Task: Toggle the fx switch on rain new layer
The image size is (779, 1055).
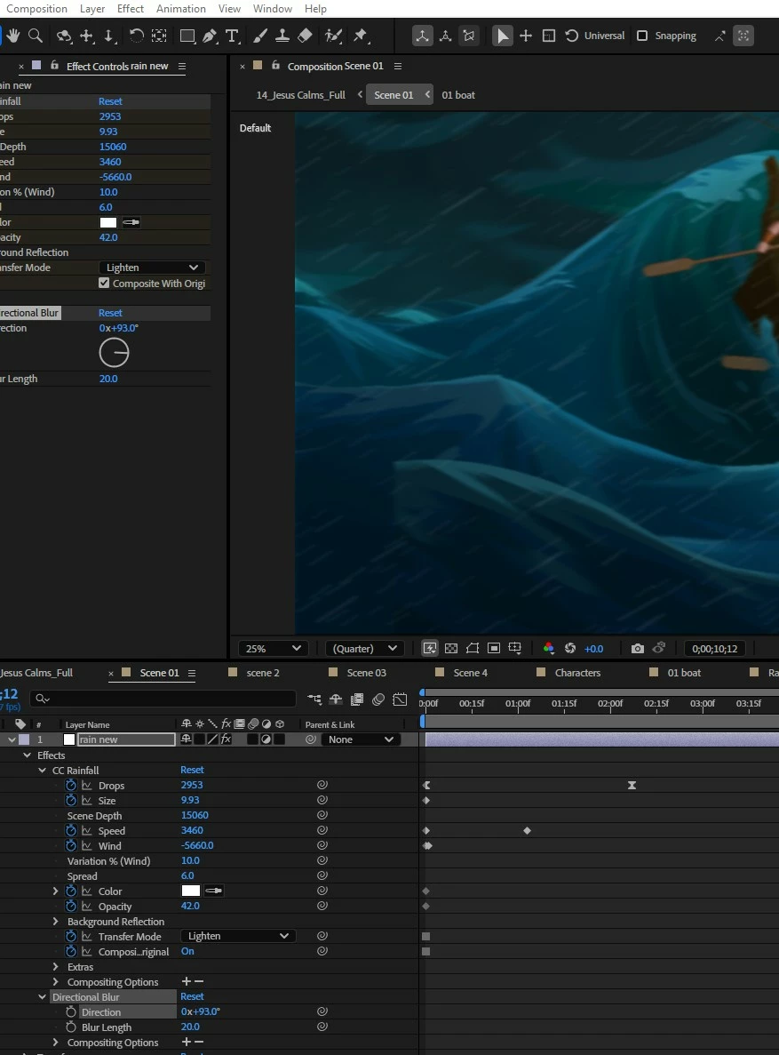Action: pos(226,739)
